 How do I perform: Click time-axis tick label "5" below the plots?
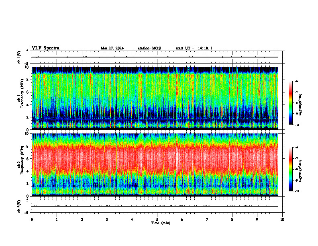coord(157,219)
